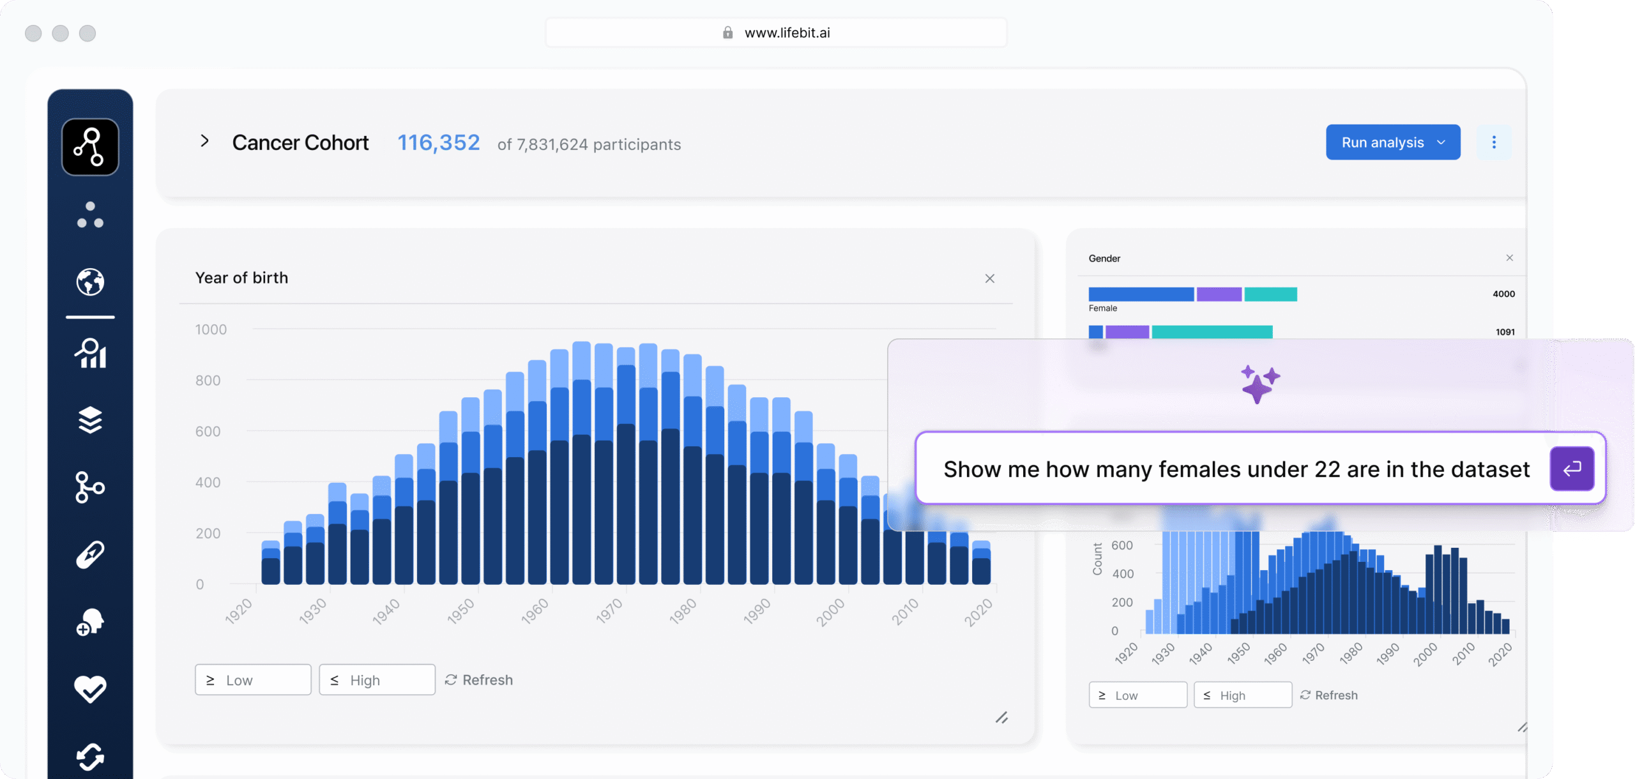Viewport: 1635px width, 779px height.
Task: Open the cohort analytics person-chart icon
Action: (x=90, y=353)
